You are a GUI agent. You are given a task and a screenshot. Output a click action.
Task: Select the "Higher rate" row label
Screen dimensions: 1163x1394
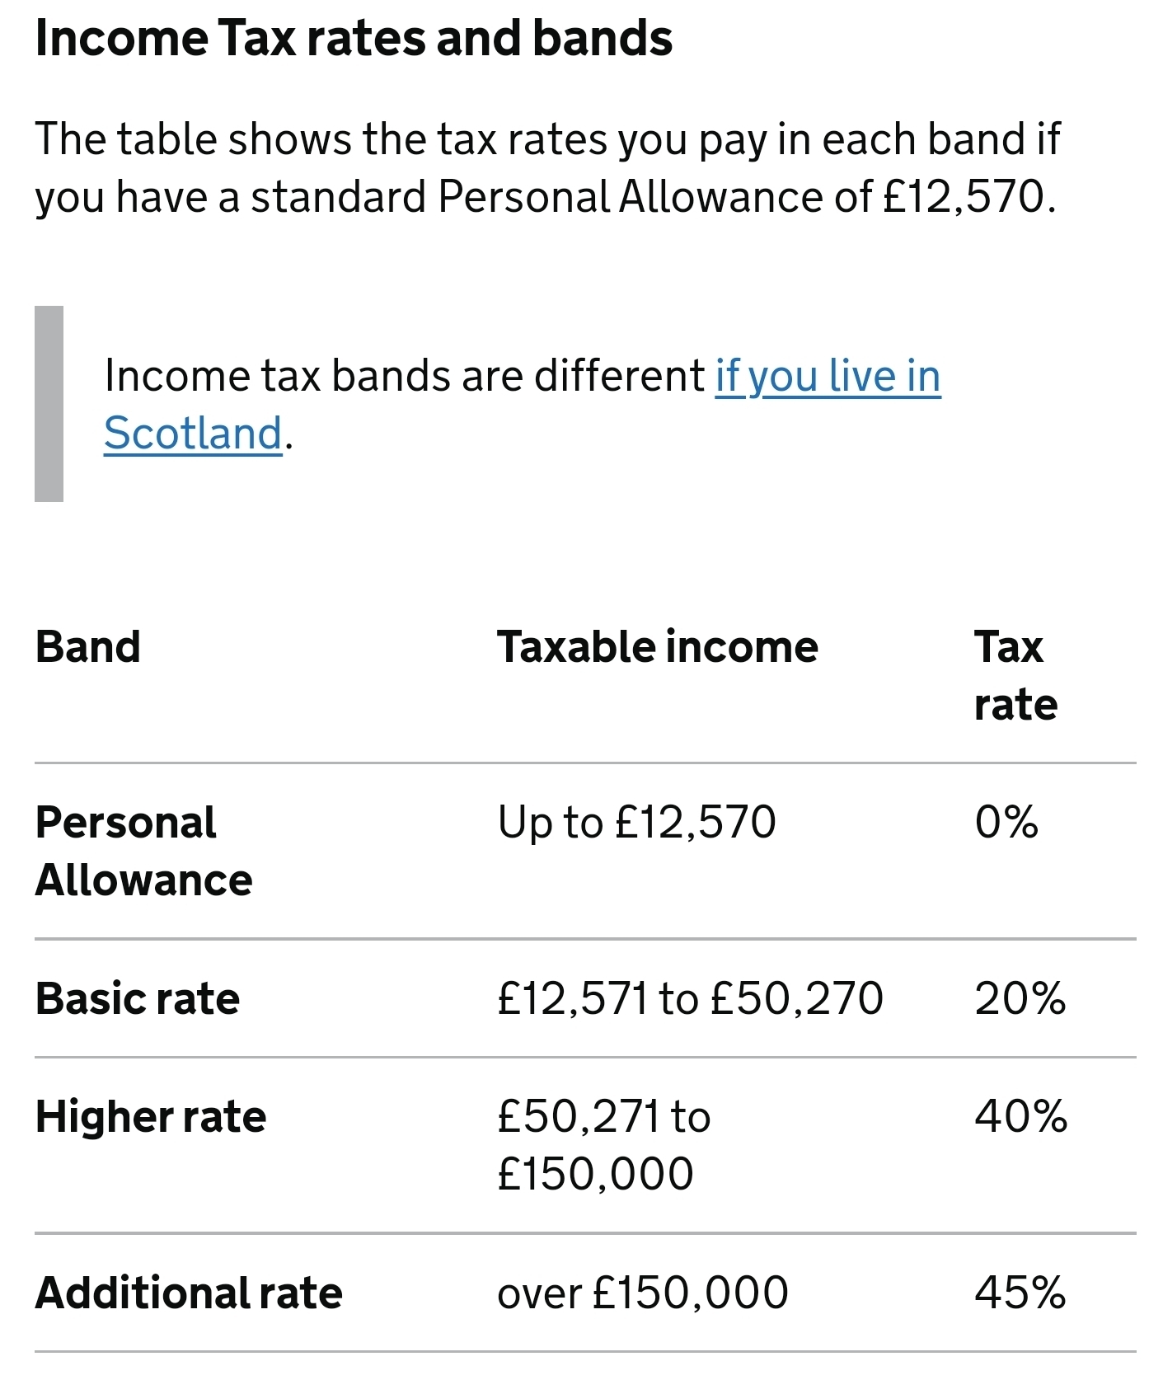coord(151,1118)
